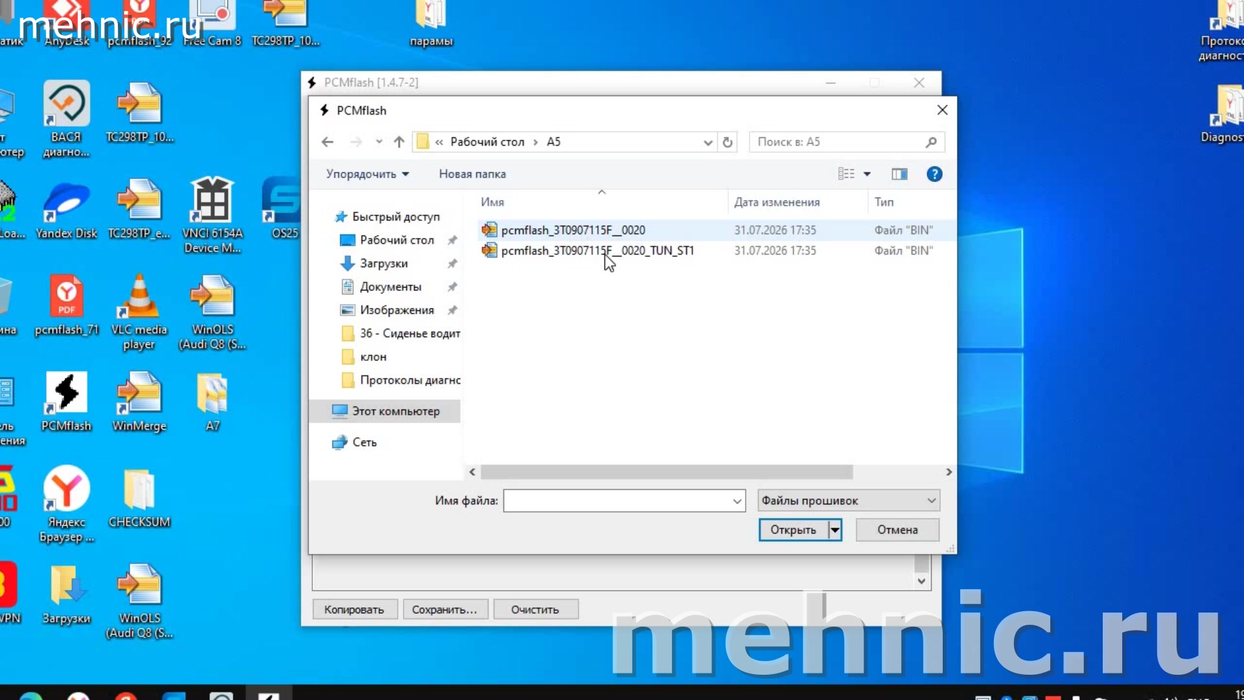Viewport: 1244px width, 700px height.
Task: Click Отмена to cancel the dialog
Action: click(897, 530)
